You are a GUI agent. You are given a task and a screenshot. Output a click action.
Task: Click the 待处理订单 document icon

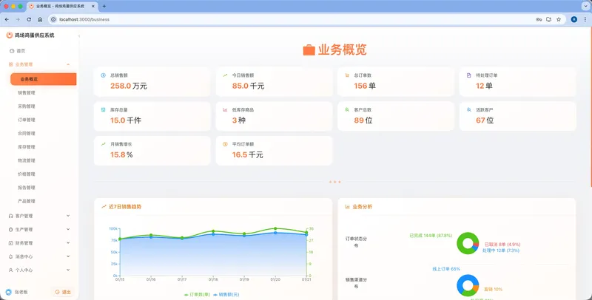pyautogui.click(x=468, y=75)
